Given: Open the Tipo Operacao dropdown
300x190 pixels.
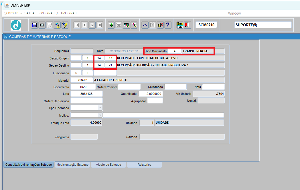Looking at the screenshot, I should (x=100, y=108).
